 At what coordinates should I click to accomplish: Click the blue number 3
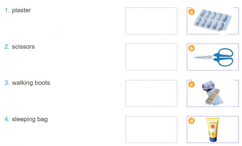point(7,83)
